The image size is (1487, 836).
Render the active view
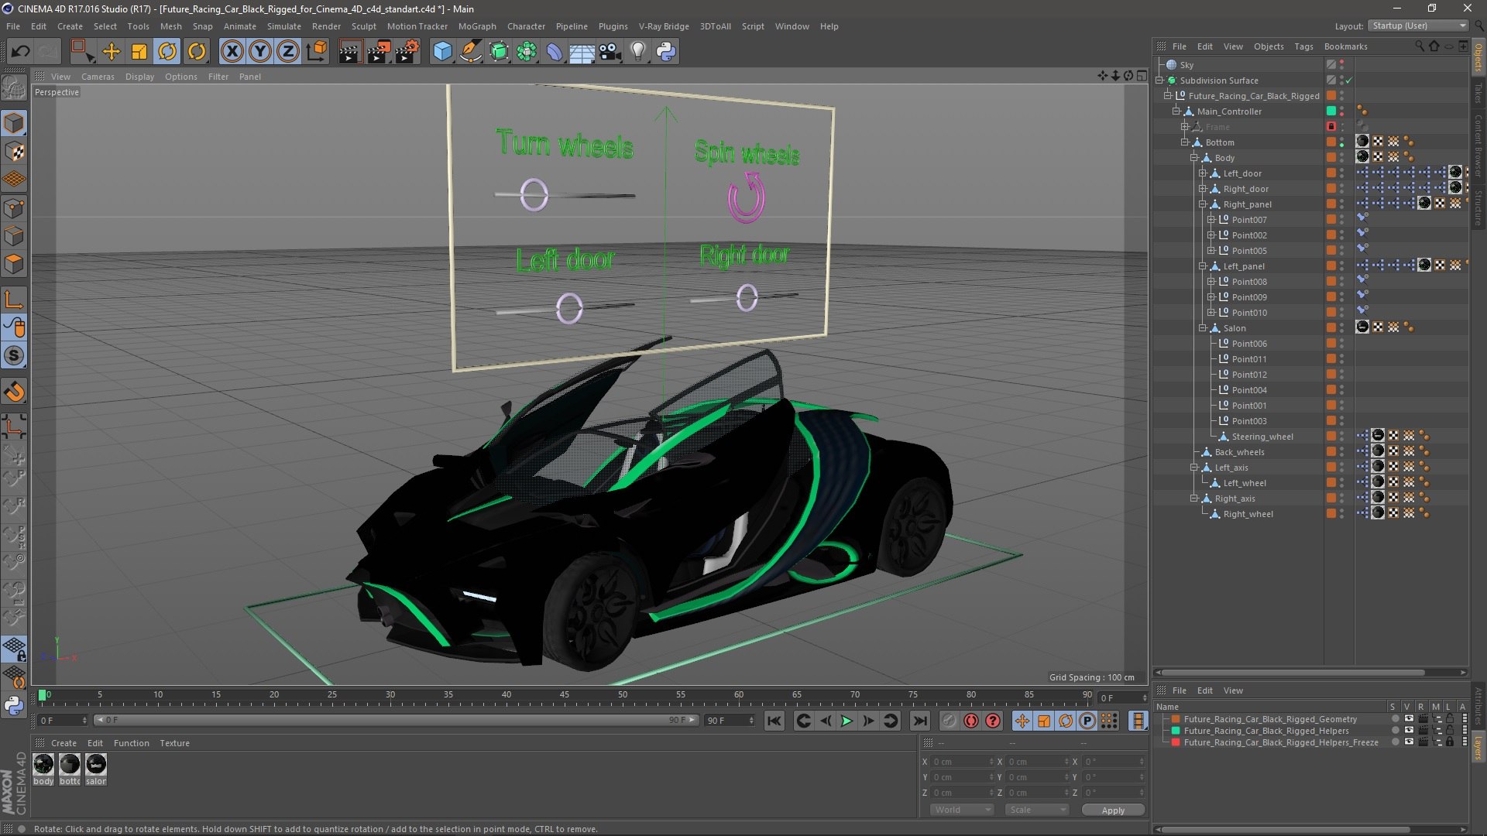pos(350,51)
